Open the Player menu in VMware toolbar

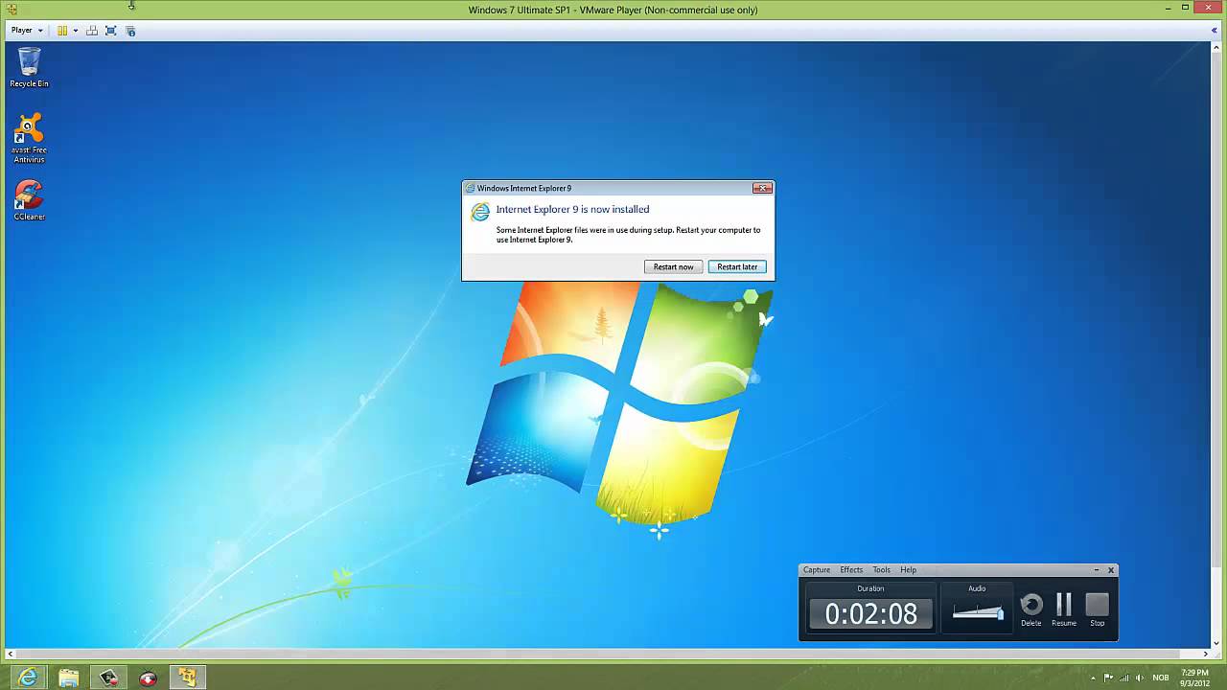26,31
